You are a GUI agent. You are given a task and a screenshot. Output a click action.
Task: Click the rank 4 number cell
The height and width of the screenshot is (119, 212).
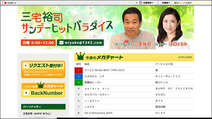point(79,89)
